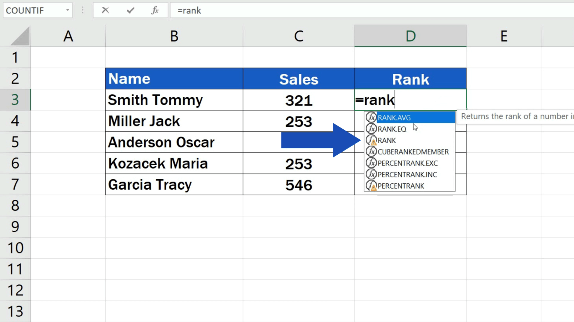Pick PERCENTRANK.INC from the function list
574x322 pixels.
click(x=407, y=174)
